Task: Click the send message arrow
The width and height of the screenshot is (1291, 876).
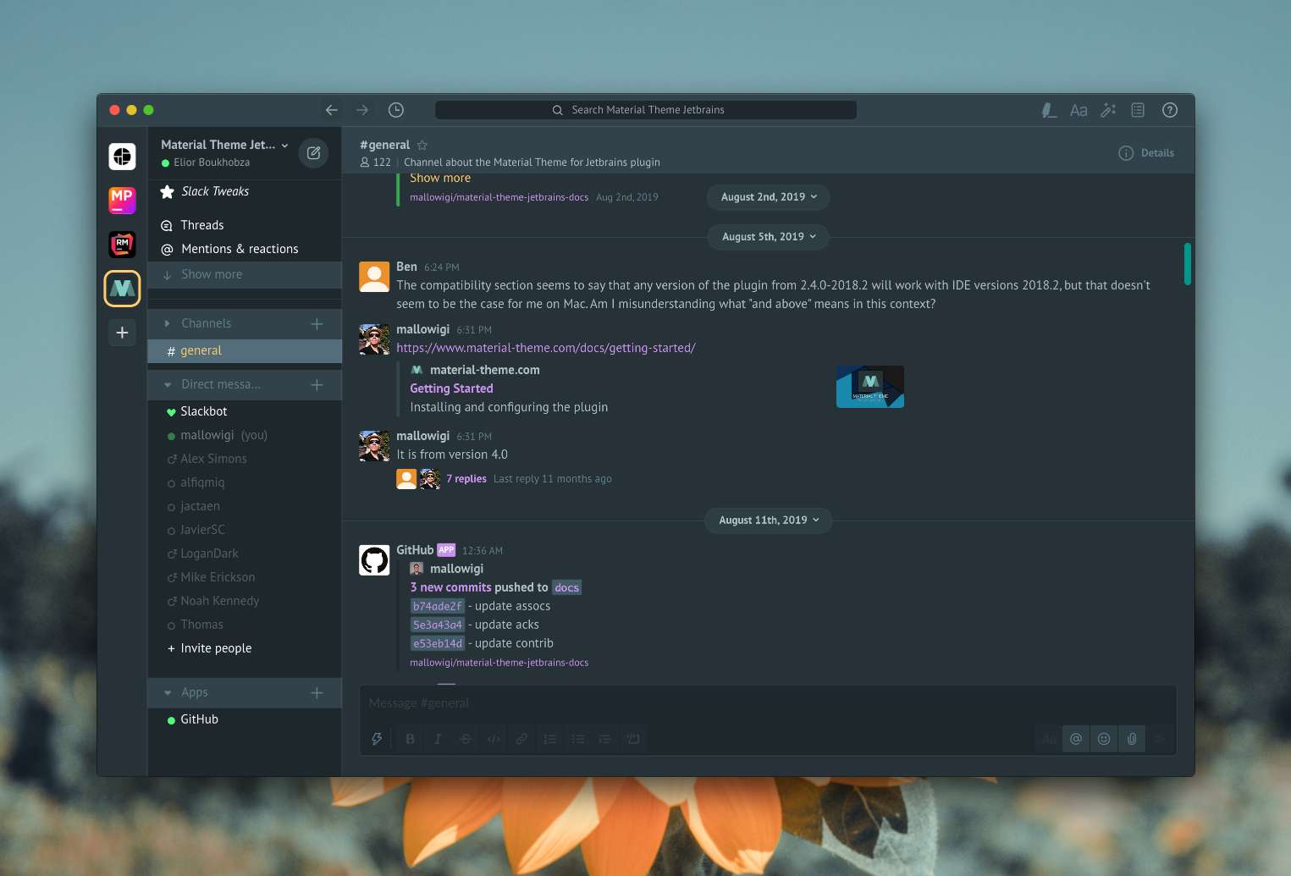Action: pos(1160,739)
